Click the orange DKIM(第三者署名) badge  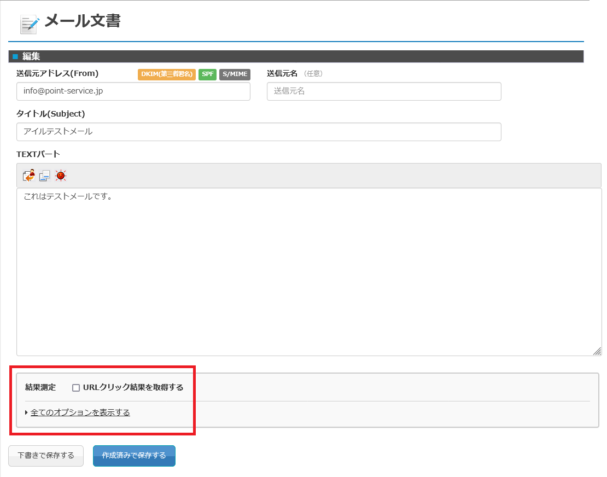[166, 74]
